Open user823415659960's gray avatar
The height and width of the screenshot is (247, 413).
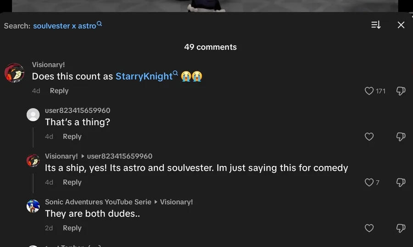point(33,115)
